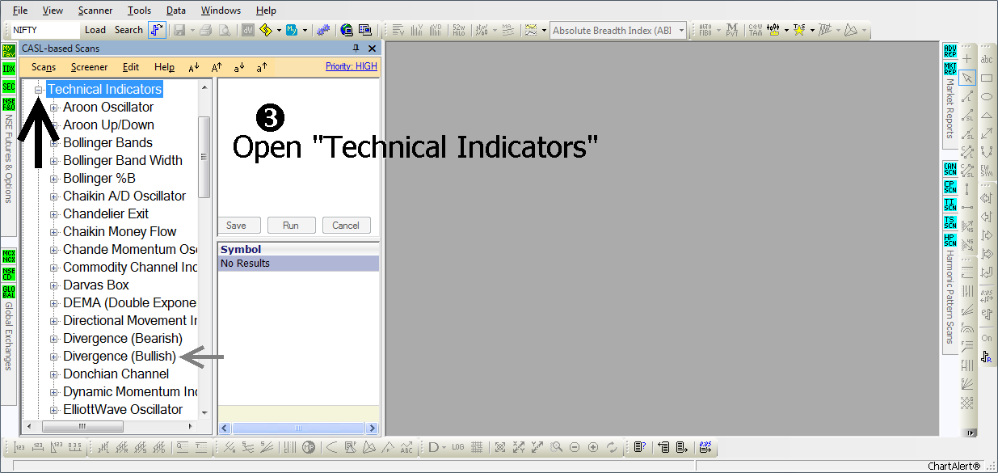Viewport: 998px width, 473px height.
Task: Open the GLOBAL exchanges icon
Action: point(9,292)
